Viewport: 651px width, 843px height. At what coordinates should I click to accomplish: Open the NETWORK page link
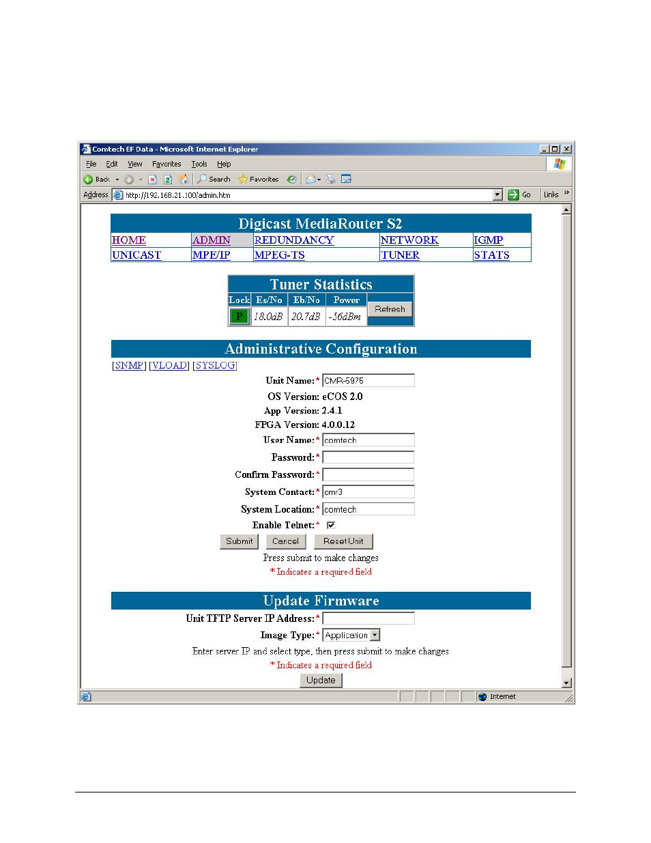click(x=409, y=240)
